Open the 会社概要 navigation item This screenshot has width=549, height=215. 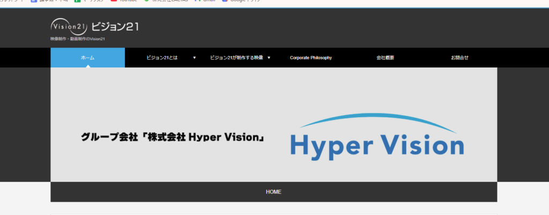pyautogui.click(x=385, y=57)
